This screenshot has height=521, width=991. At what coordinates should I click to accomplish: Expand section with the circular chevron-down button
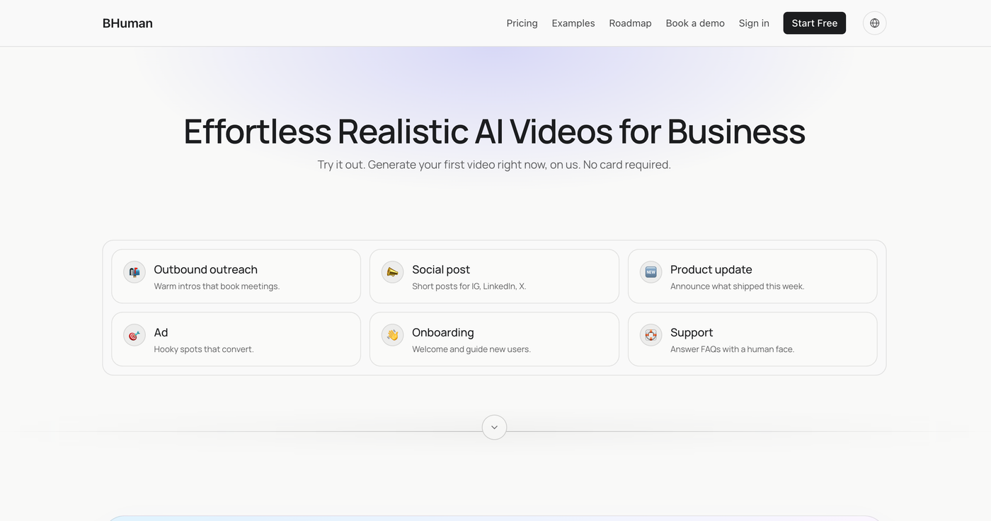(x=494, y=427)
